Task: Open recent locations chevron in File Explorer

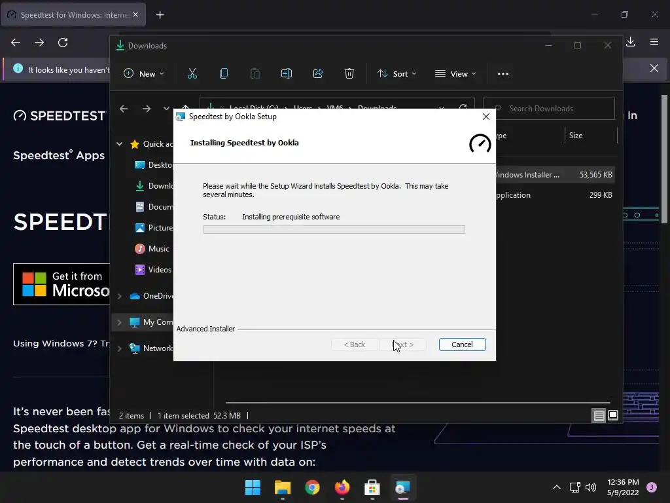Action: (166, 109)
